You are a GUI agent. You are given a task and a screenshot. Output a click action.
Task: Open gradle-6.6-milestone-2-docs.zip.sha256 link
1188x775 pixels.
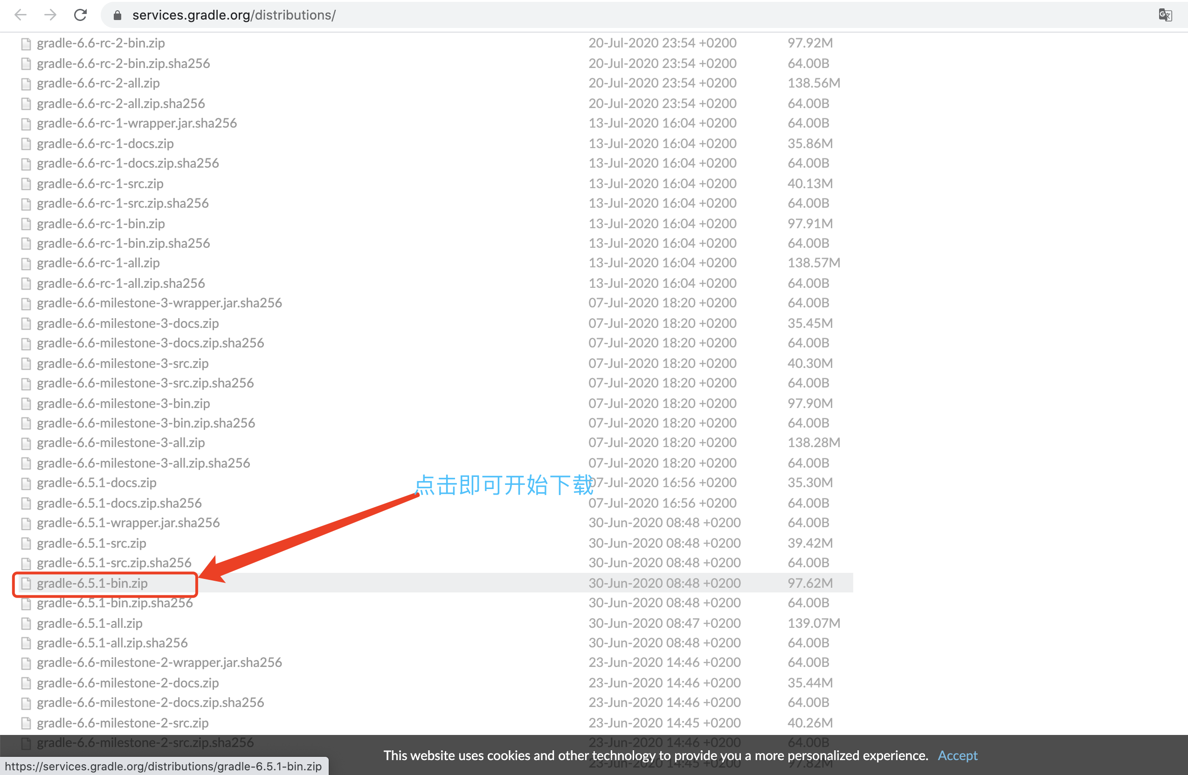pyautogui.click(x=150, y=702)
